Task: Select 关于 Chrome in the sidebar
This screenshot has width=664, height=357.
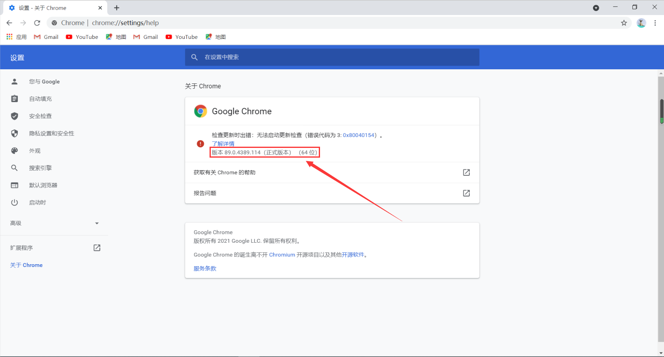Action: [26, 265]
